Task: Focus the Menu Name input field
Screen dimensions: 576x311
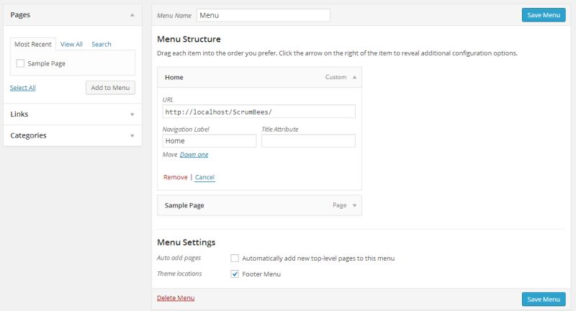Action: (264, 15)
